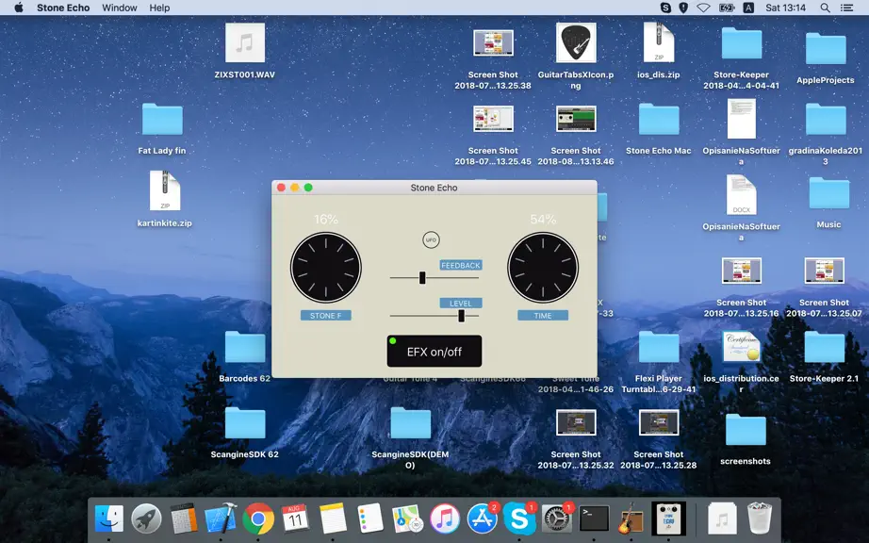
Task: Open App Store in the Dock
Action: (x=483, y=519)
